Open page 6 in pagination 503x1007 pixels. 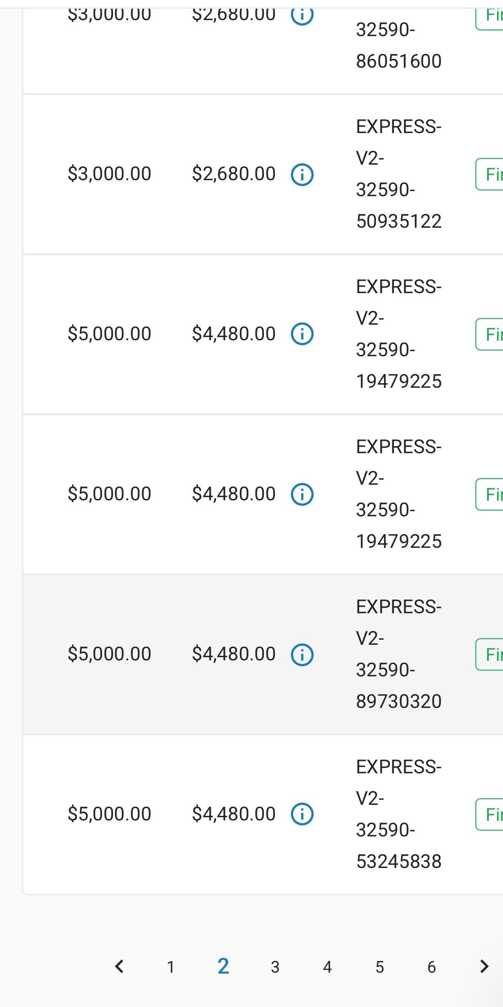tap(431, 967)
